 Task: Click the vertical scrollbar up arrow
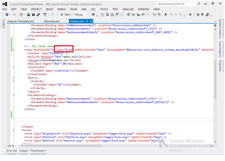point(215,29)
